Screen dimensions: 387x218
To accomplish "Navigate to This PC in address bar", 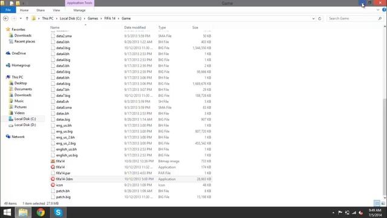I will click(48, 19).
